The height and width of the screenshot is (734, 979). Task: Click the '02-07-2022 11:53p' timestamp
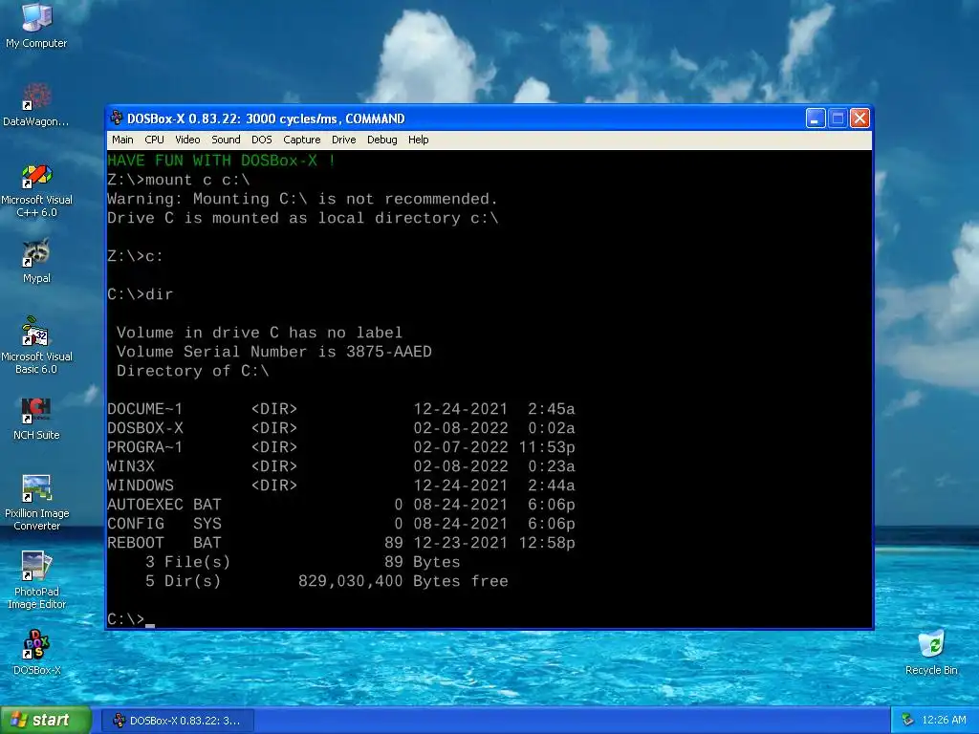pyautogui.click(x=494, y=447)
